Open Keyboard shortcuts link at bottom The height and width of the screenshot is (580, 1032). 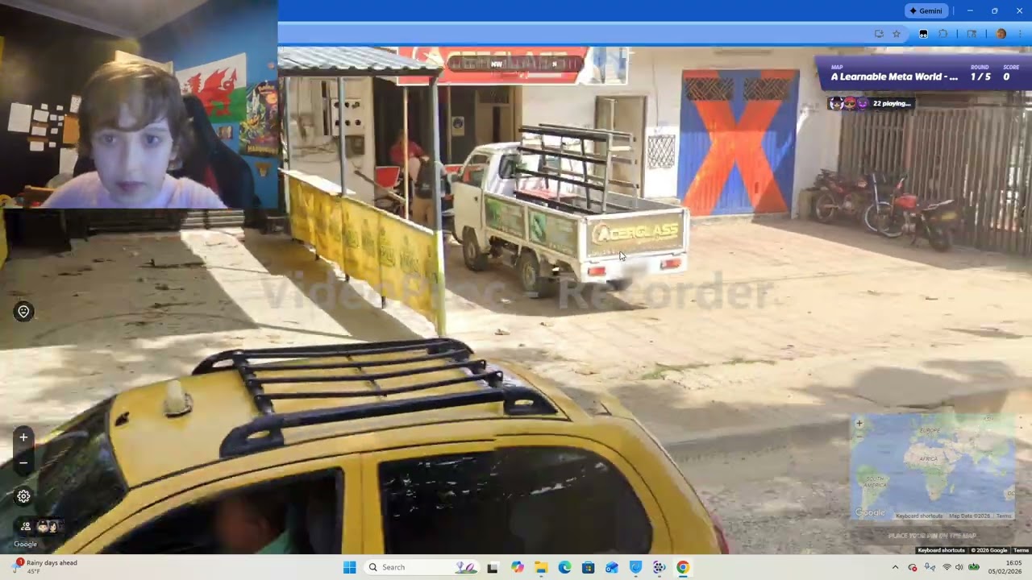tap(941, 550)
